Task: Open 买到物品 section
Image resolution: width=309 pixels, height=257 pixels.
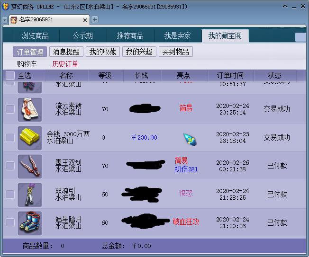Action: point(175,52)
